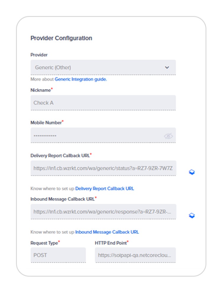The image size is (223, 290).
Task: Click the HTTP End Point URL field
Action: pos(135,255)
